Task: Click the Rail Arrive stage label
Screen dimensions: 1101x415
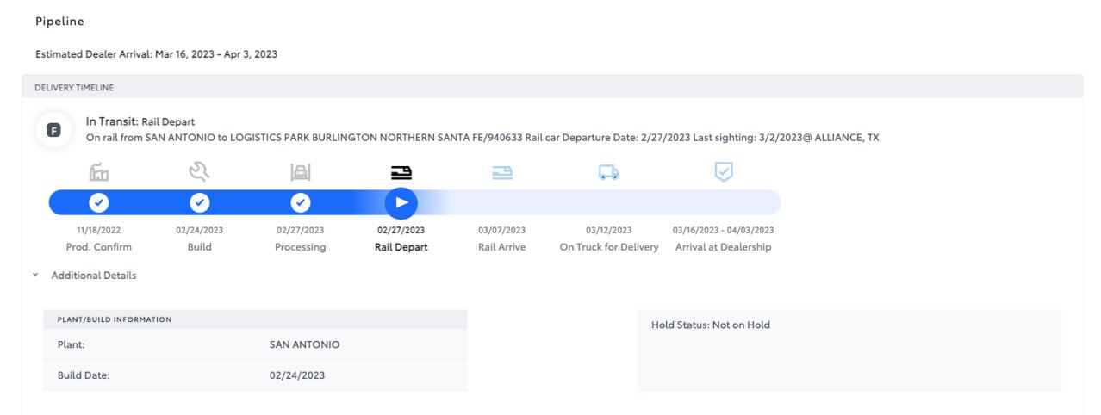Action: [x=501, y=247]
